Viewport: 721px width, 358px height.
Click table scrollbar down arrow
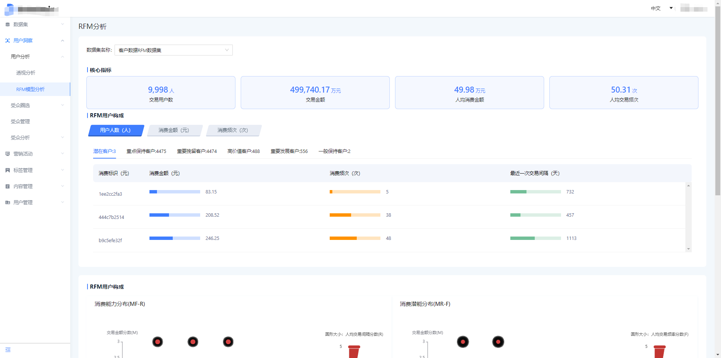click(688, 249)
